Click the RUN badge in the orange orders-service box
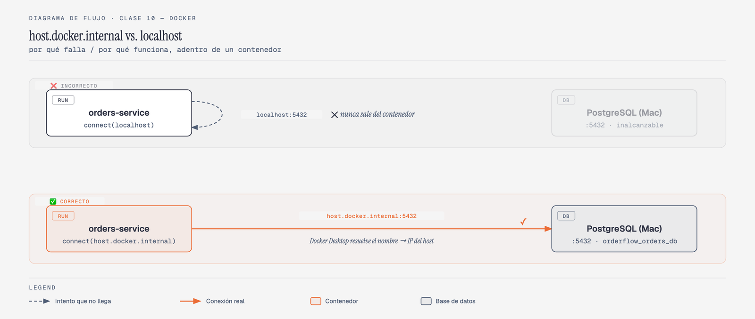Viewport: 755px width, 319px height. click(x=63, y=216)
